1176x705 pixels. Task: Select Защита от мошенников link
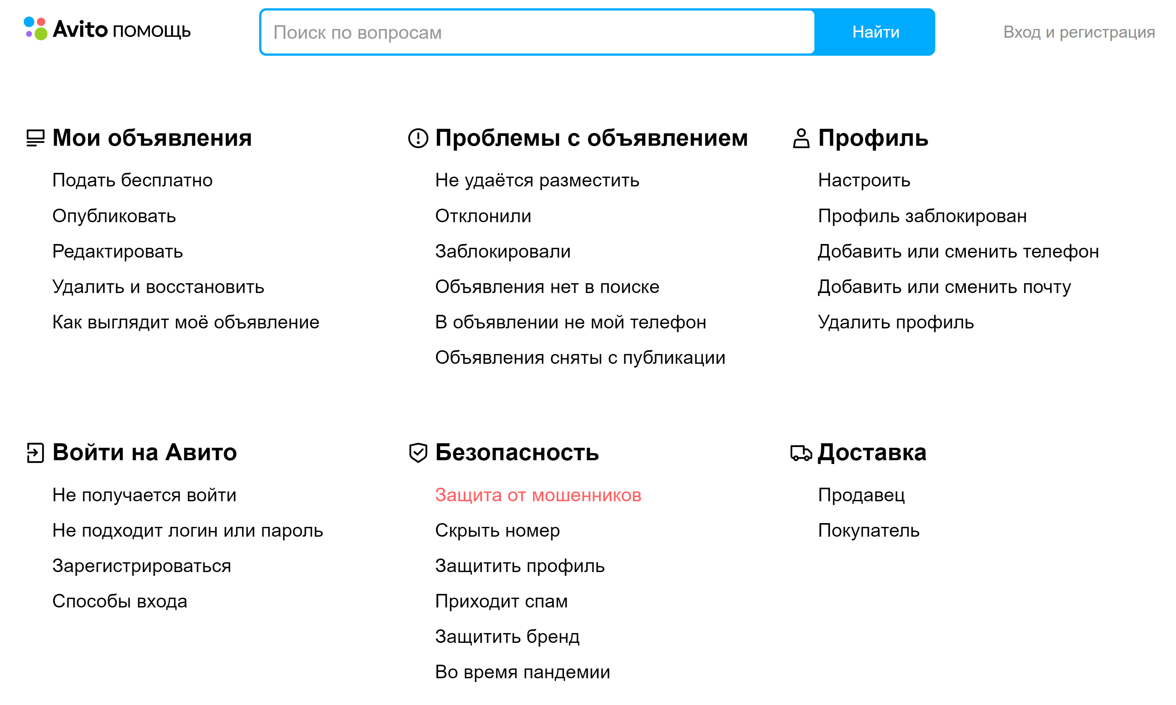[538, 495]
